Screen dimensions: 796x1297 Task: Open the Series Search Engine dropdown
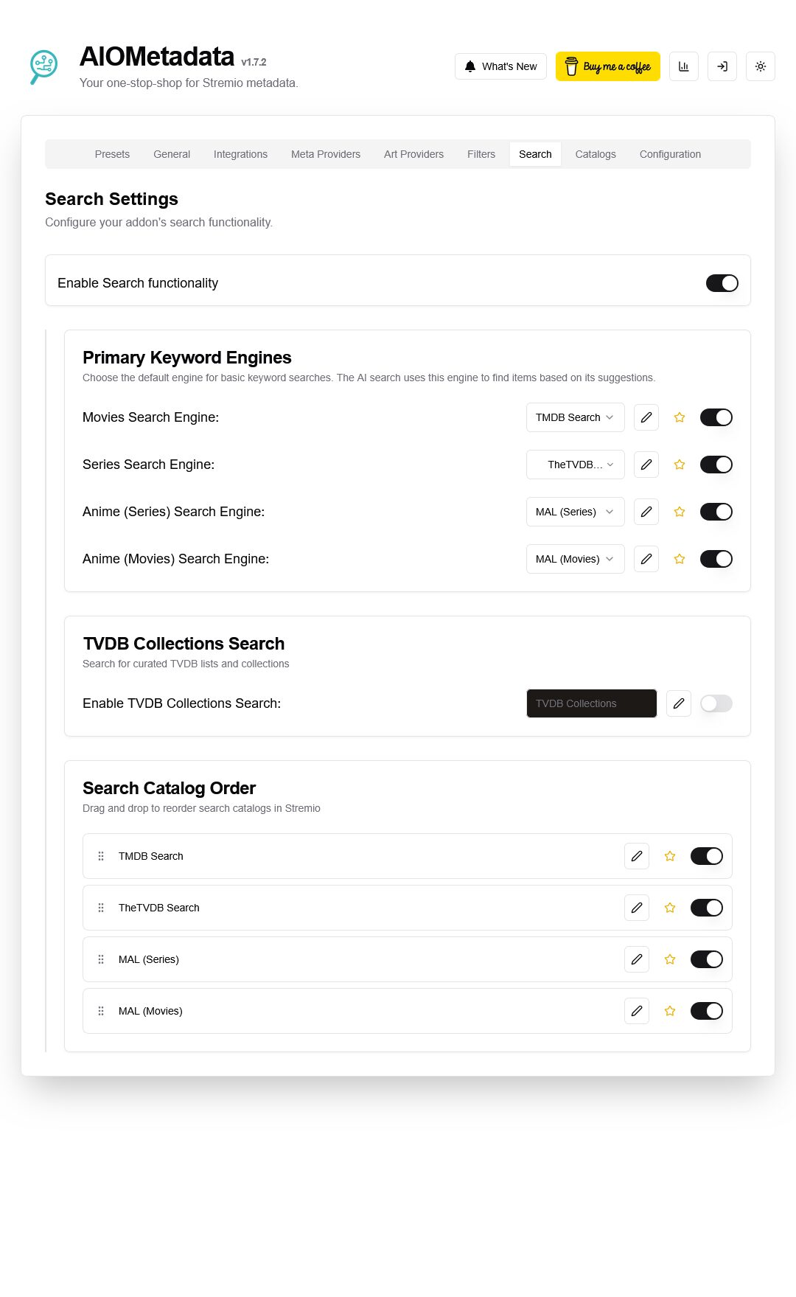tap(575, 465)
